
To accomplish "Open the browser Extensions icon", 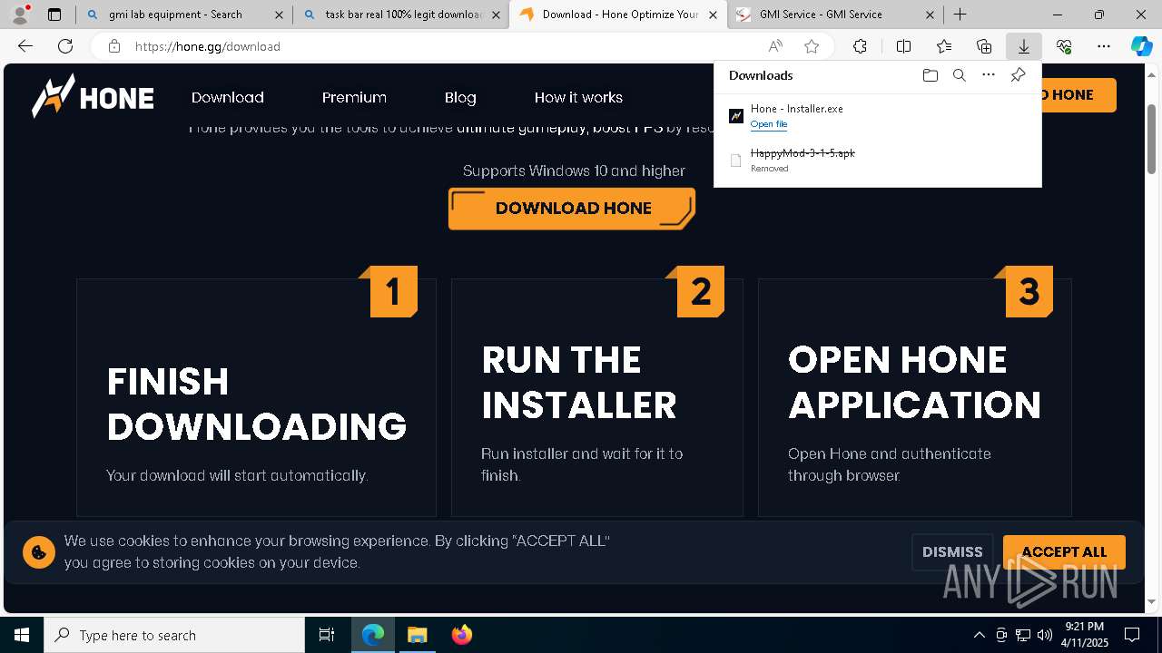I will coord(860,46).
